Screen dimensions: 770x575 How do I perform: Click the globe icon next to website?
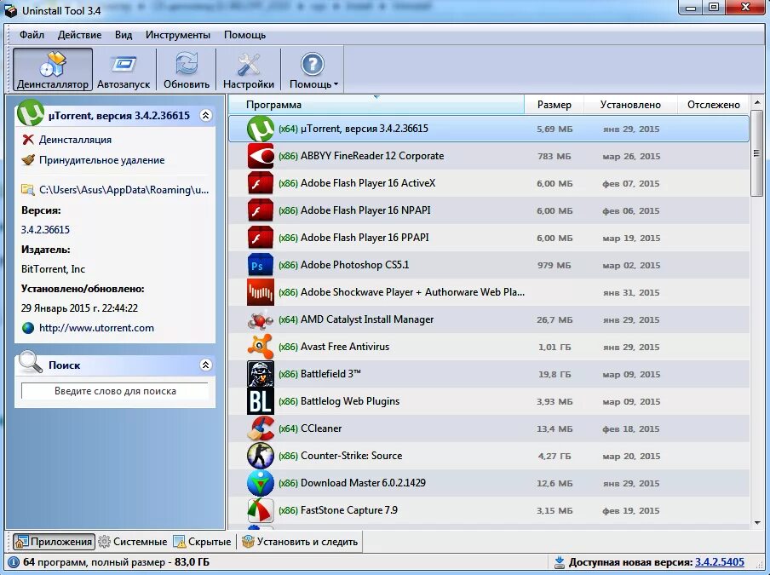(28, 327)
